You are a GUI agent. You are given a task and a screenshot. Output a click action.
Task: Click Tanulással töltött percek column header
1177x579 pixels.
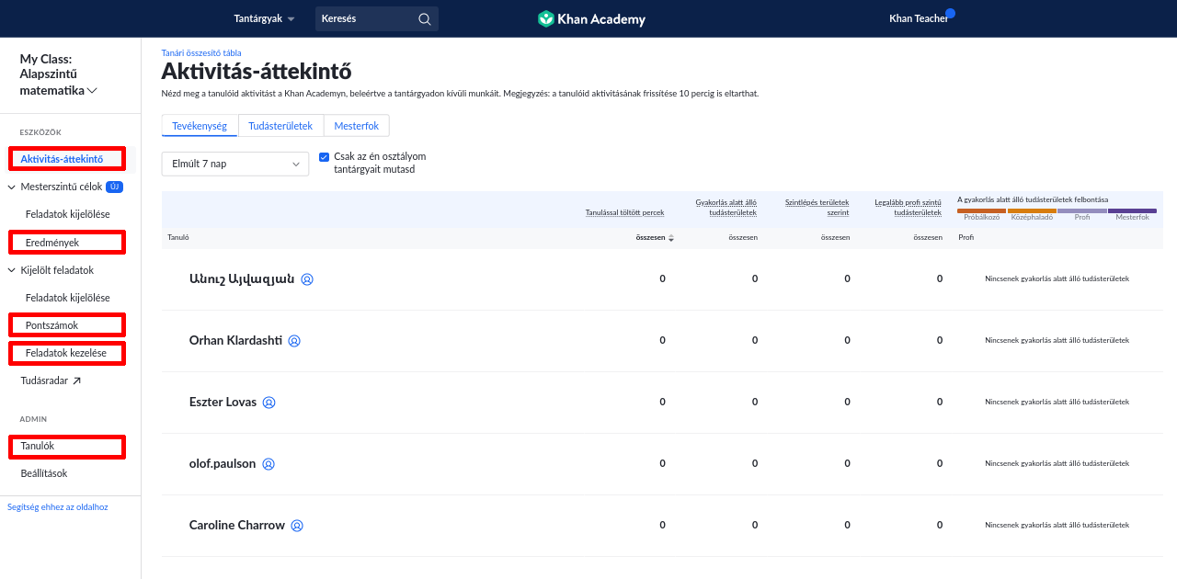coord(624,212)
